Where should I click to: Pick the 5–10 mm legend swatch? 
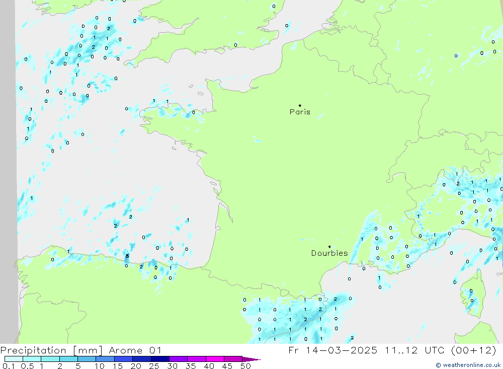pyautogui.click(x=87, y=359)
